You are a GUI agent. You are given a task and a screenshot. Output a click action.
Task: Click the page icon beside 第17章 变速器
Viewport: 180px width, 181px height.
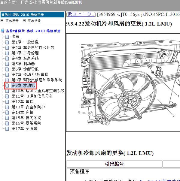pos(7,128)
